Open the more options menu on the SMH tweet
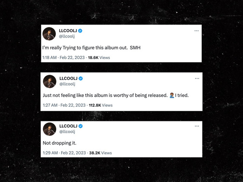This screenshot has width=243, height=182. 197,31
